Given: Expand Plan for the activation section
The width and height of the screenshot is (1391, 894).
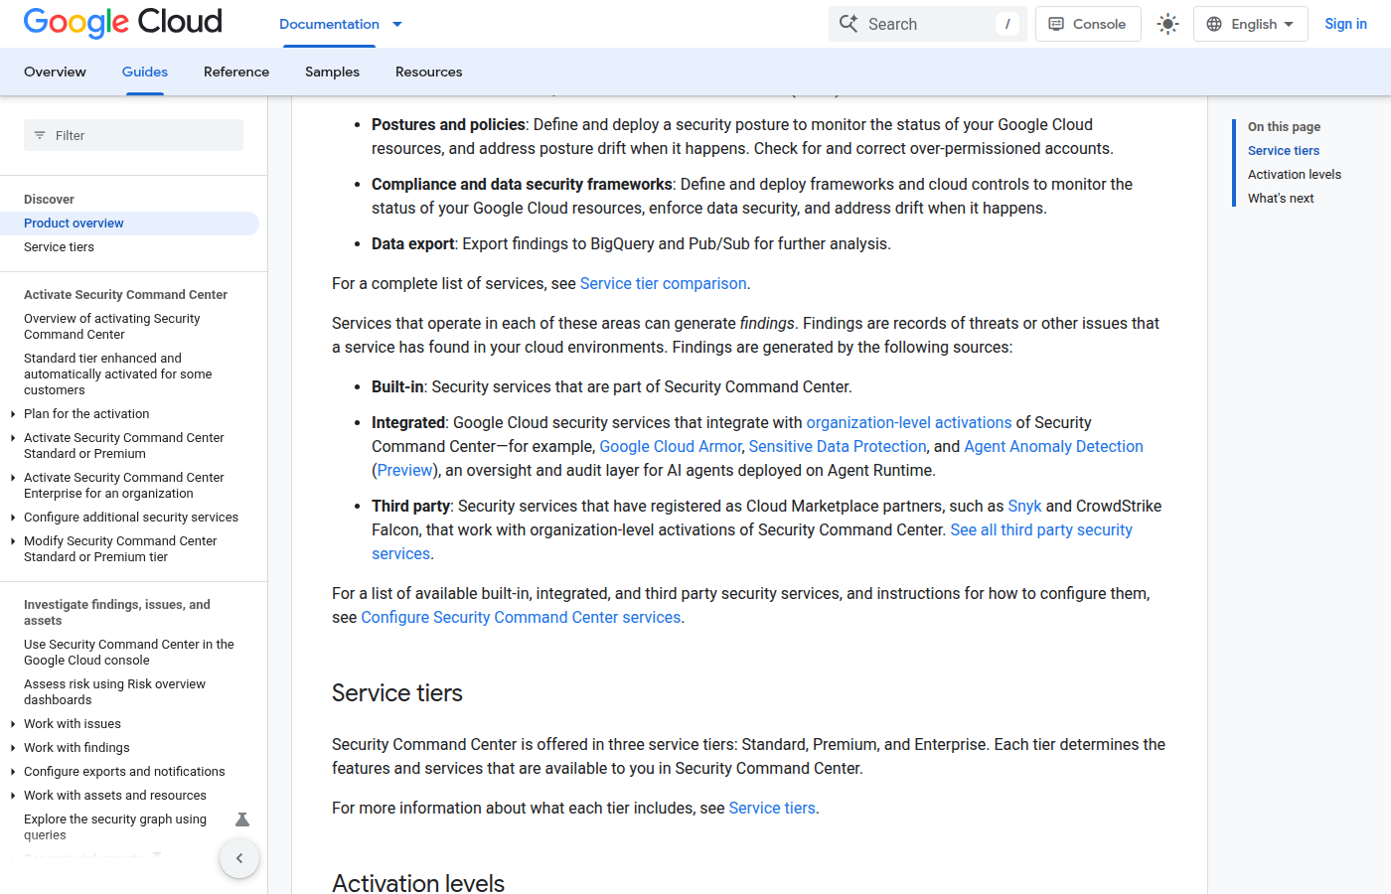Looking at the screenshot, I should (12, 414).
